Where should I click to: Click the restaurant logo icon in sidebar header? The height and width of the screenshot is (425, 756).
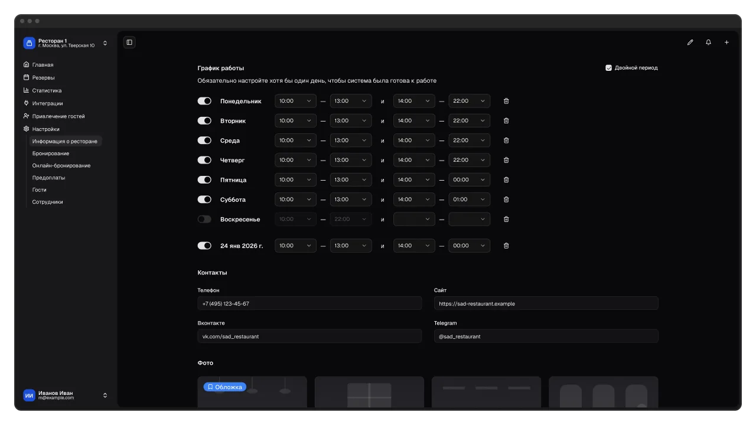(29, 43)
